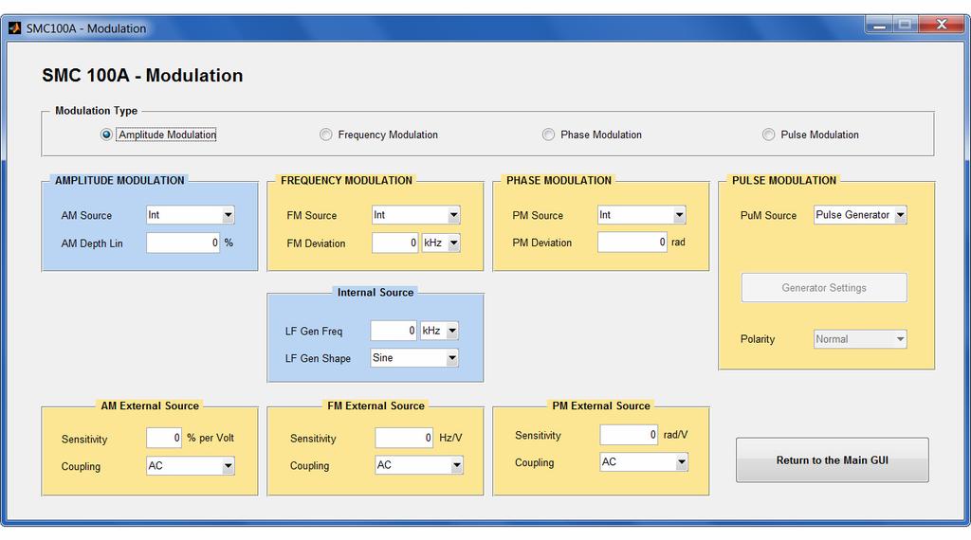The width and height of the screenshot is (971, 540).
Task: Click the FREQUENCY MODULATION panel title
Action: 346,181
